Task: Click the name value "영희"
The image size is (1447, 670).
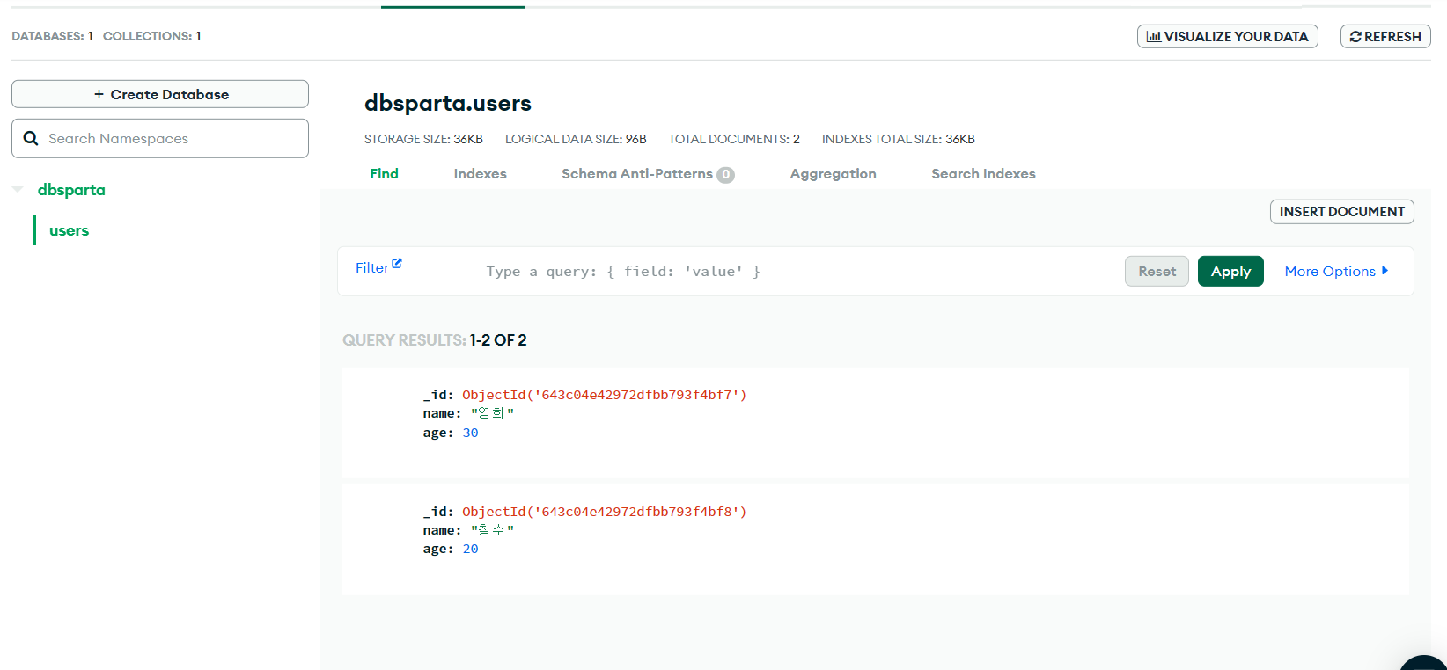Action: click(x=492, y=413)
